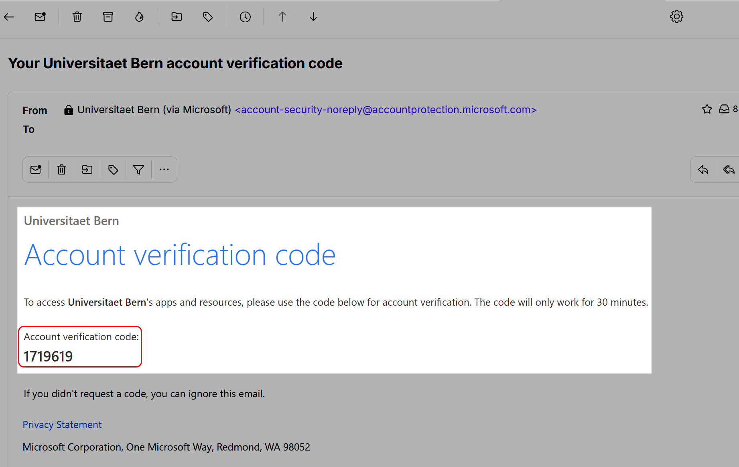
Task: Click the 'If you didn't request a code' sentence
Action: click(x=144, y=394)
